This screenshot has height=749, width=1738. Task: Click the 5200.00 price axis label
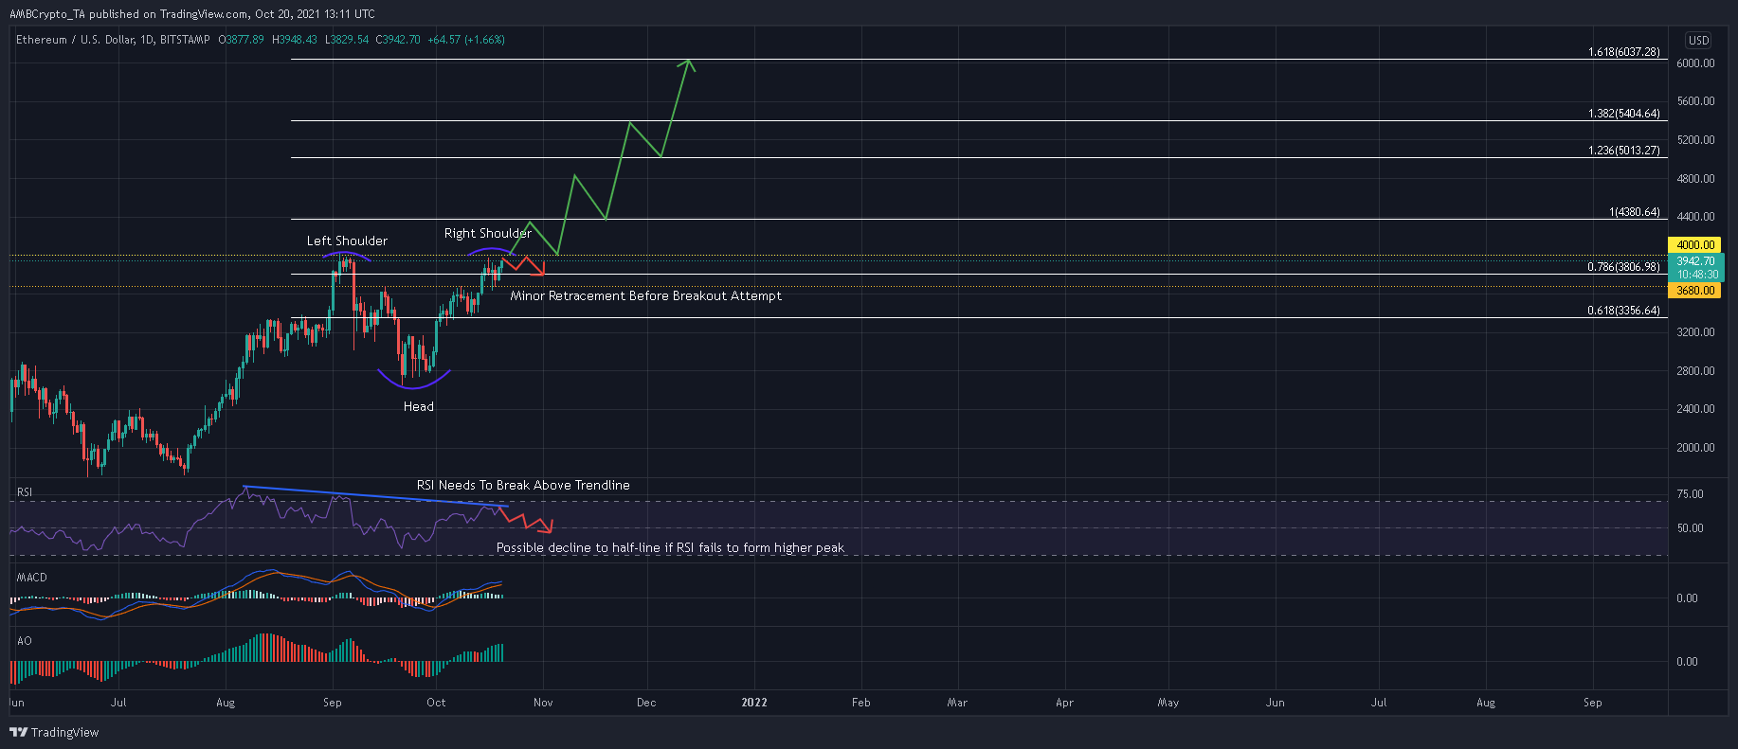pyautogui.click(x=1695, y=140)
